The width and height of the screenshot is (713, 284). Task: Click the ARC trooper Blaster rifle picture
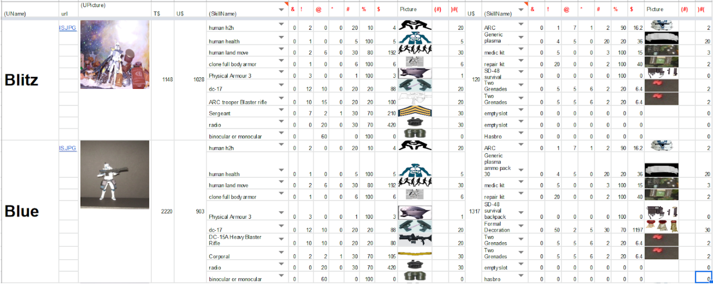click(415, 99)
